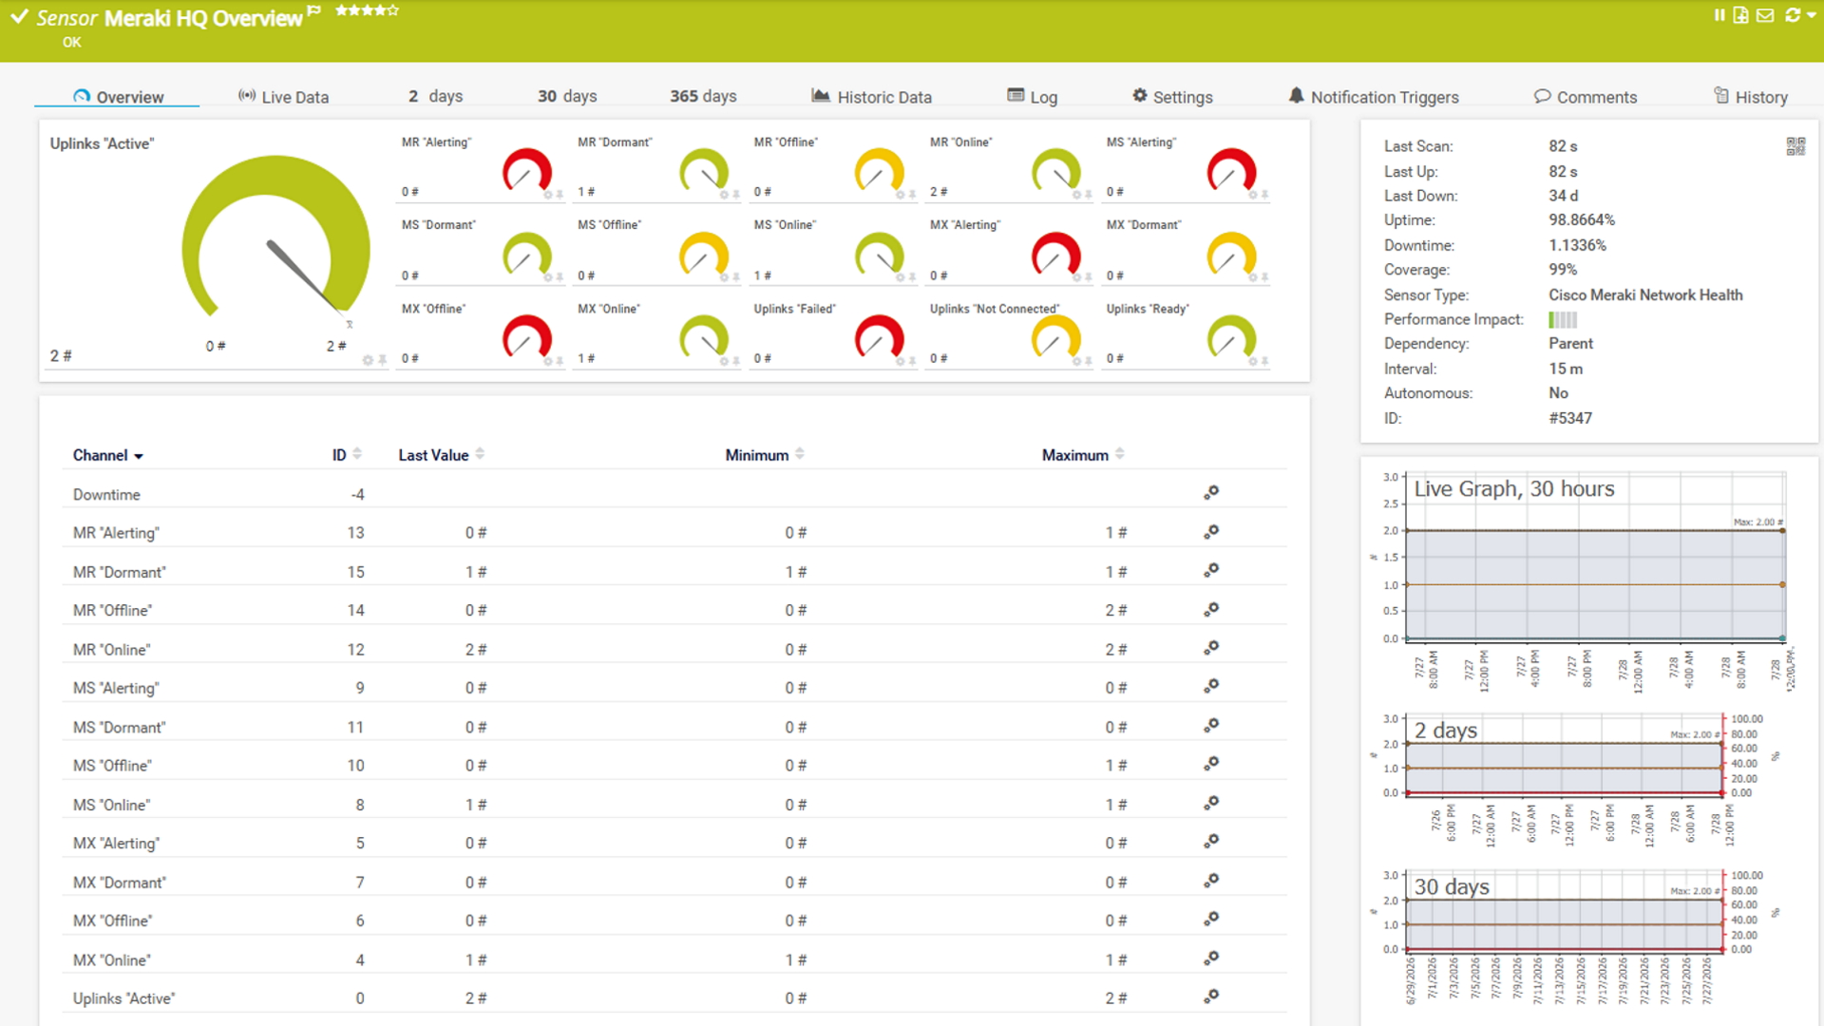Open settings gear for MS "Offline" channel

pyautogui.click(x=1211, y=764)
